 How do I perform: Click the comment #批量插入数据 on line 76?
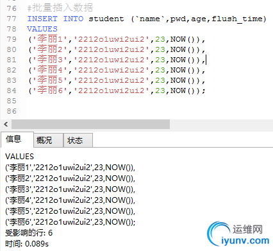[x=60, y=8]
